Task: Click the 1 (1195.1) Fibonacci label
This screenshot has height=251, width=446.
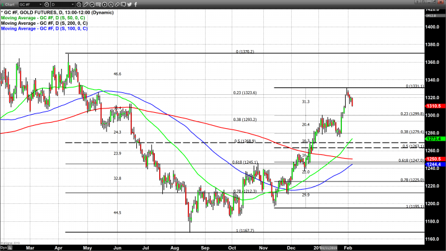Action: 414,206
